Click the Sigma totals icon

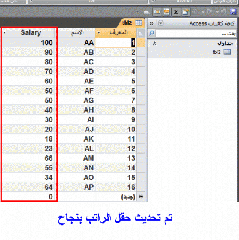point(176,12)
